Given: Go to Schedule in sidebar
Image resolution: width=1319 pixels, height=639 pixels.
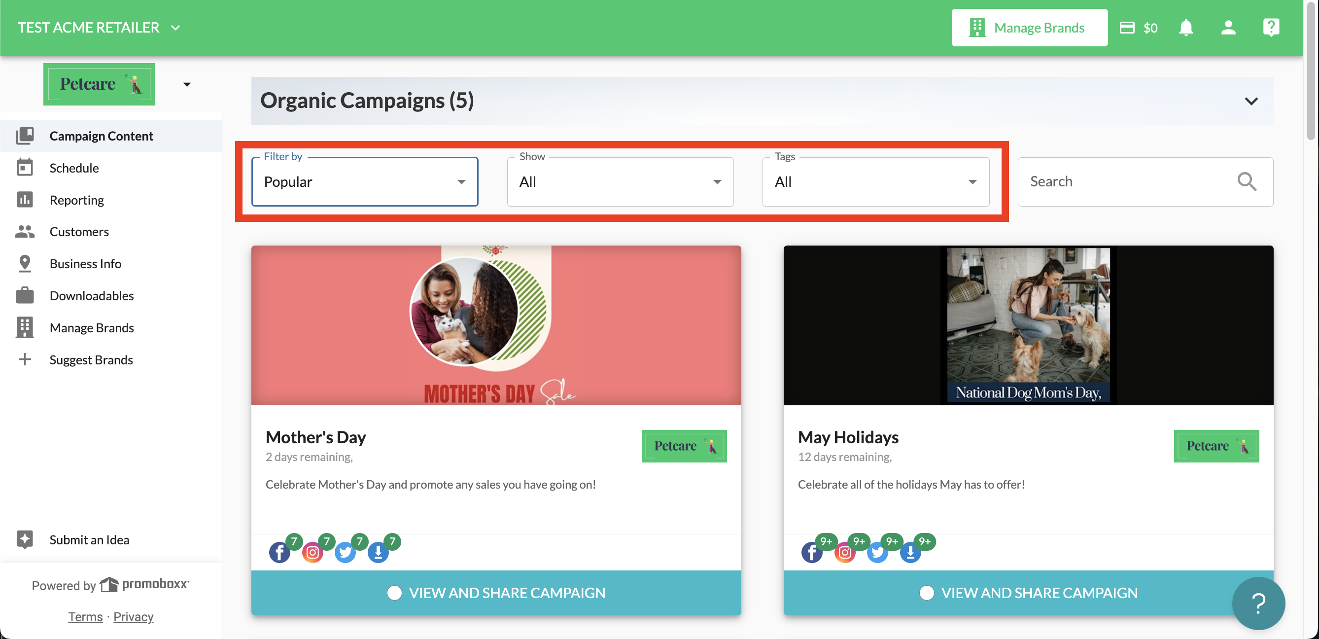Looking at the screenshot, I should (110, 168).
